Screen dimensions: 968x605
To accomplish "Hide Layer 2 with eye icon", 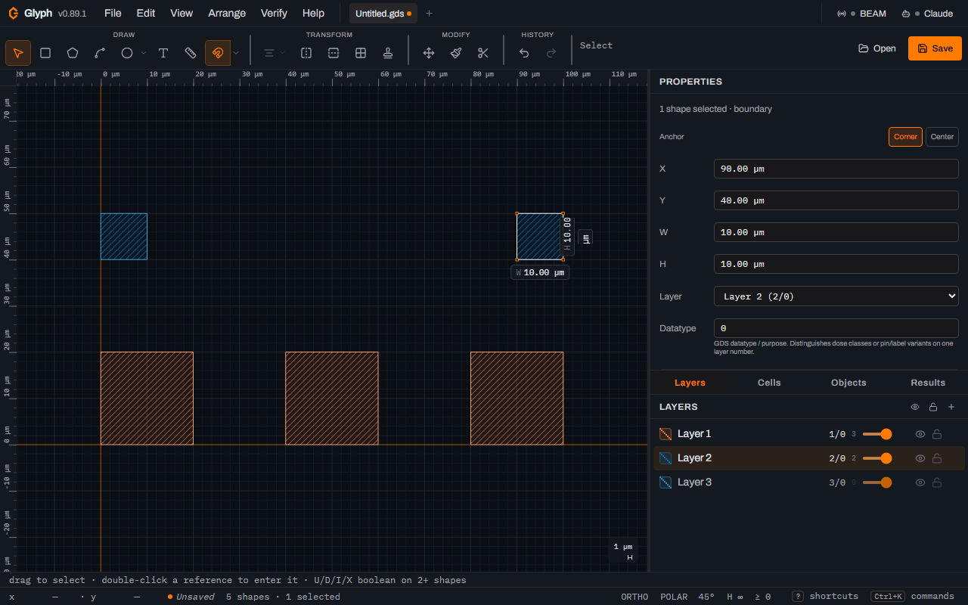I will click(920, 458).
